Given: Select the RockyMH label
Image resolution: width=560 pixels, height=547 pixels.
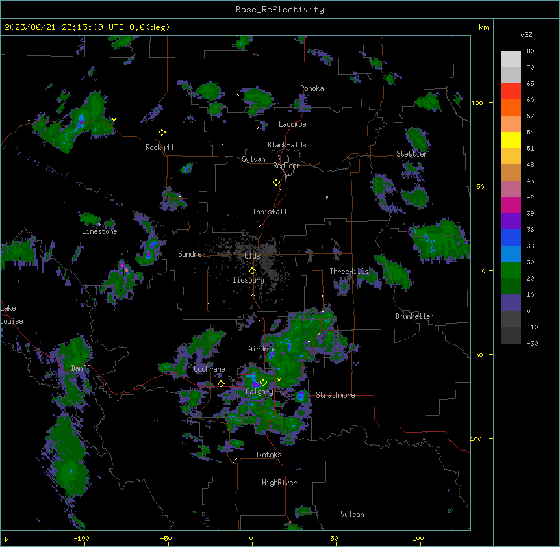Looking at the screenshot, I should coord(159,147).
